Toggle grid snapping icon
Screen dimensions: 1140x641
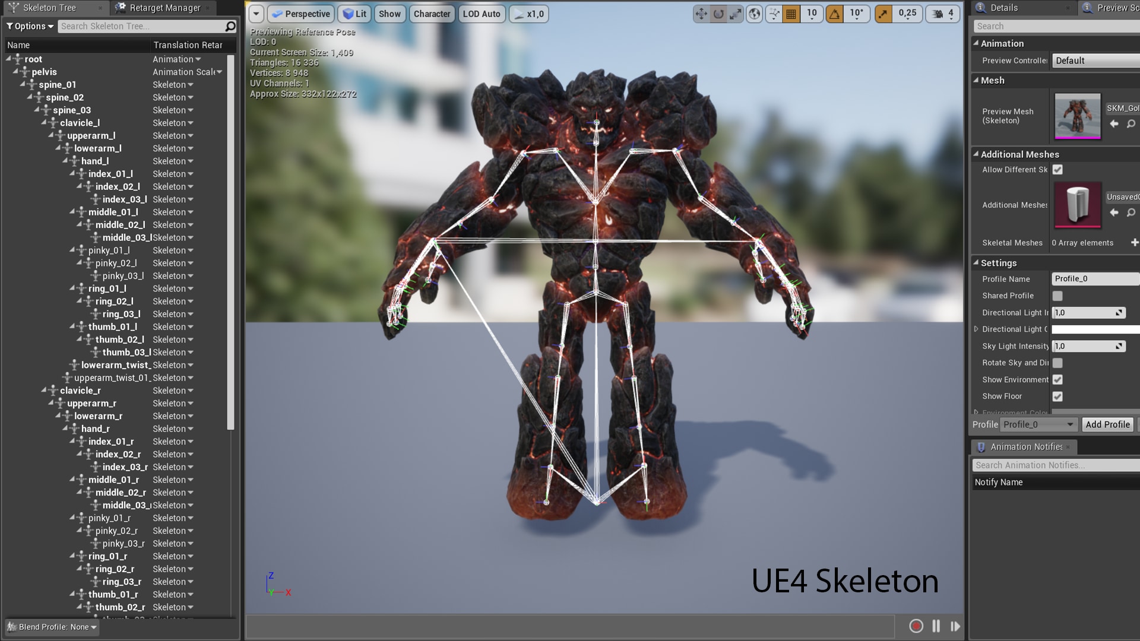click(791, 14)
